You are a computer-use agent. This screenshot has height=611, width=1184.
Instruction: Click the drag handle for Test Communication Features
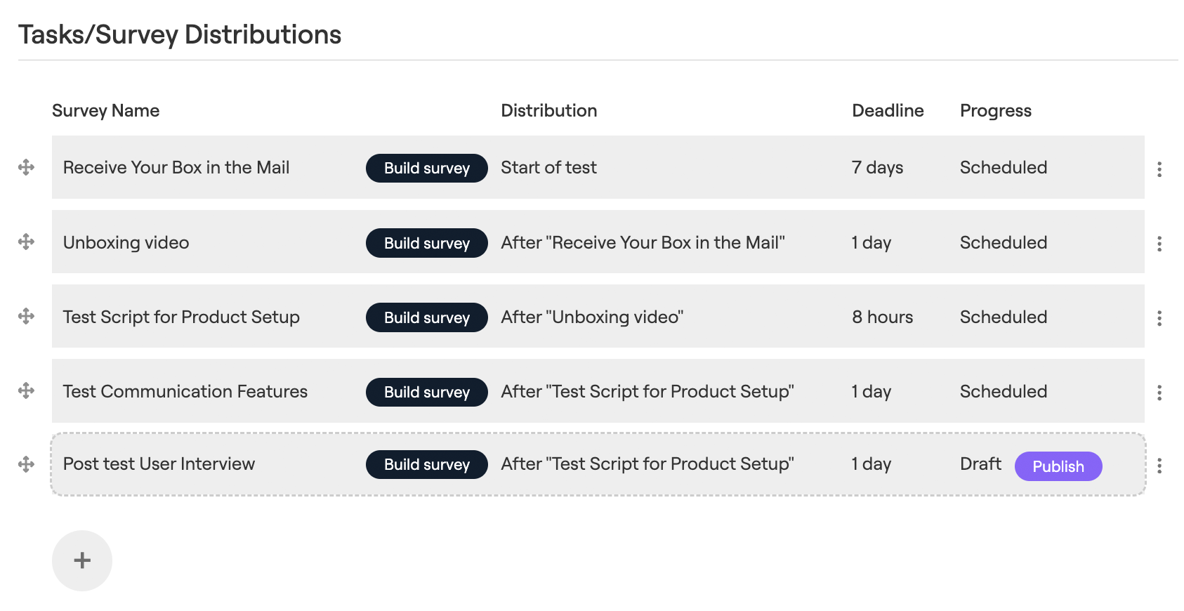pyautogui.click(x=26, y=392)
